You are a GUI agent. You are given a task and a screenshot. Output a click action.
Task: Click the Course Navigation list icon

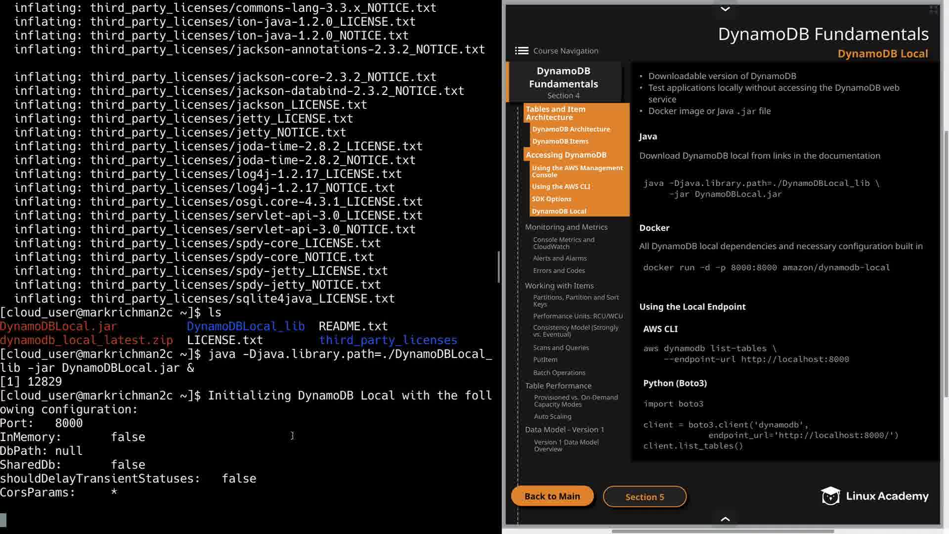pyautogui.click(x=521, y=50)
